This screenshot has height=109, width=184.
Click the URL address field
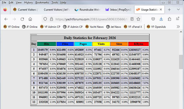[92, 19]
